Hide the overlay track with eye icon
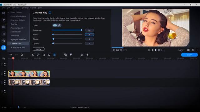200x112 pixels. tap(5, 72)
